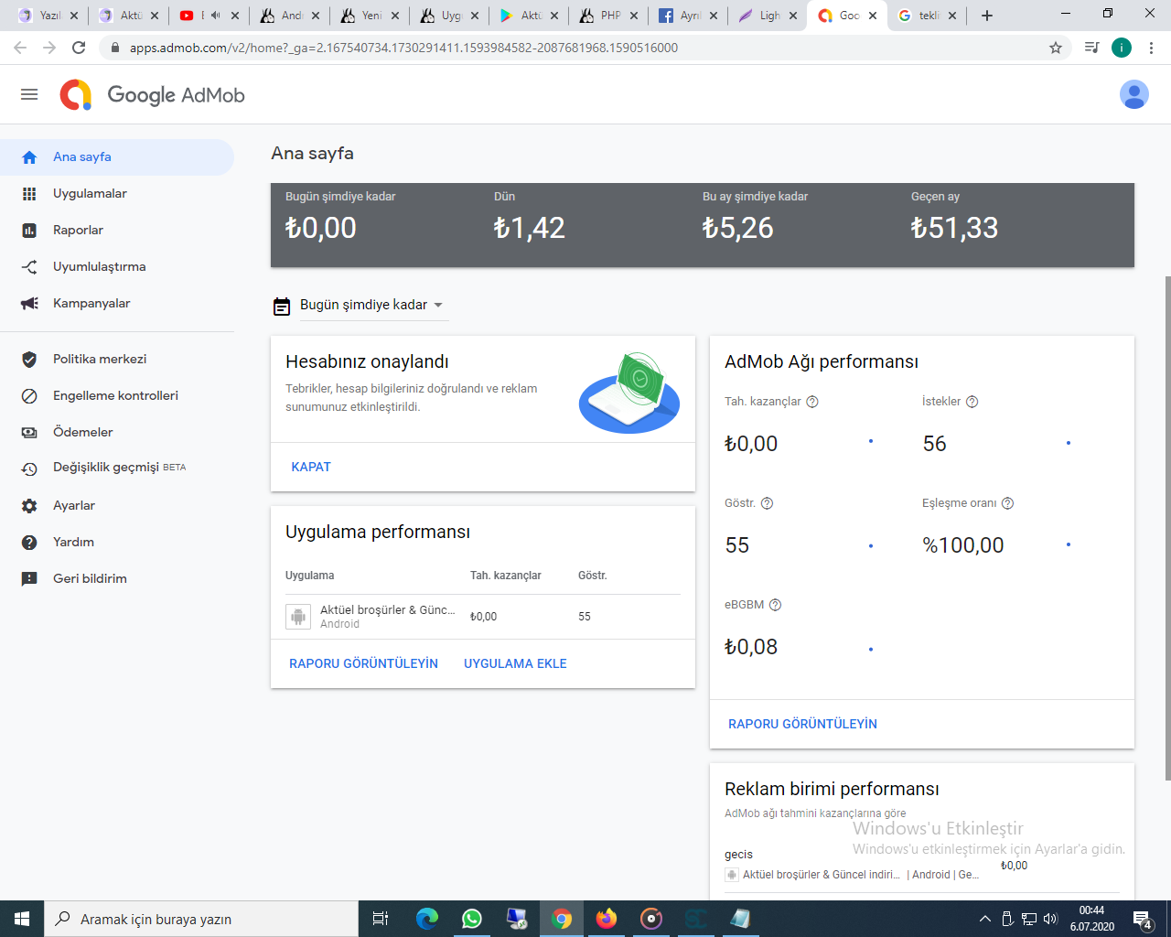Click the Raporlar chart icon
Screen dimensions: 1171x937
29,231
